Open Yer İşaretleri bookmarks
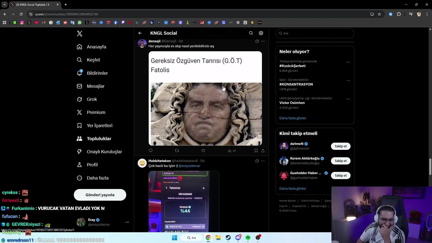The width and height of the screenshot is (432, 243). coord(94,126)
